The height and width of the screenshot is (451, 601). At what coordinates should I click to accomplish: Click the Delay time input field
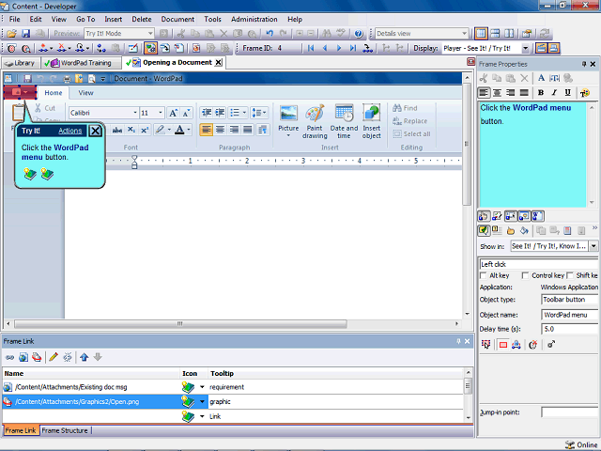coord(570,329)
